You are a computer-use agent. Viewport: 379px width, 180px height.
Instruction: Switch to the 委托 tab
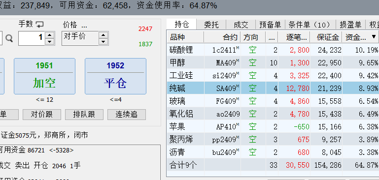(x=211, y=25)
